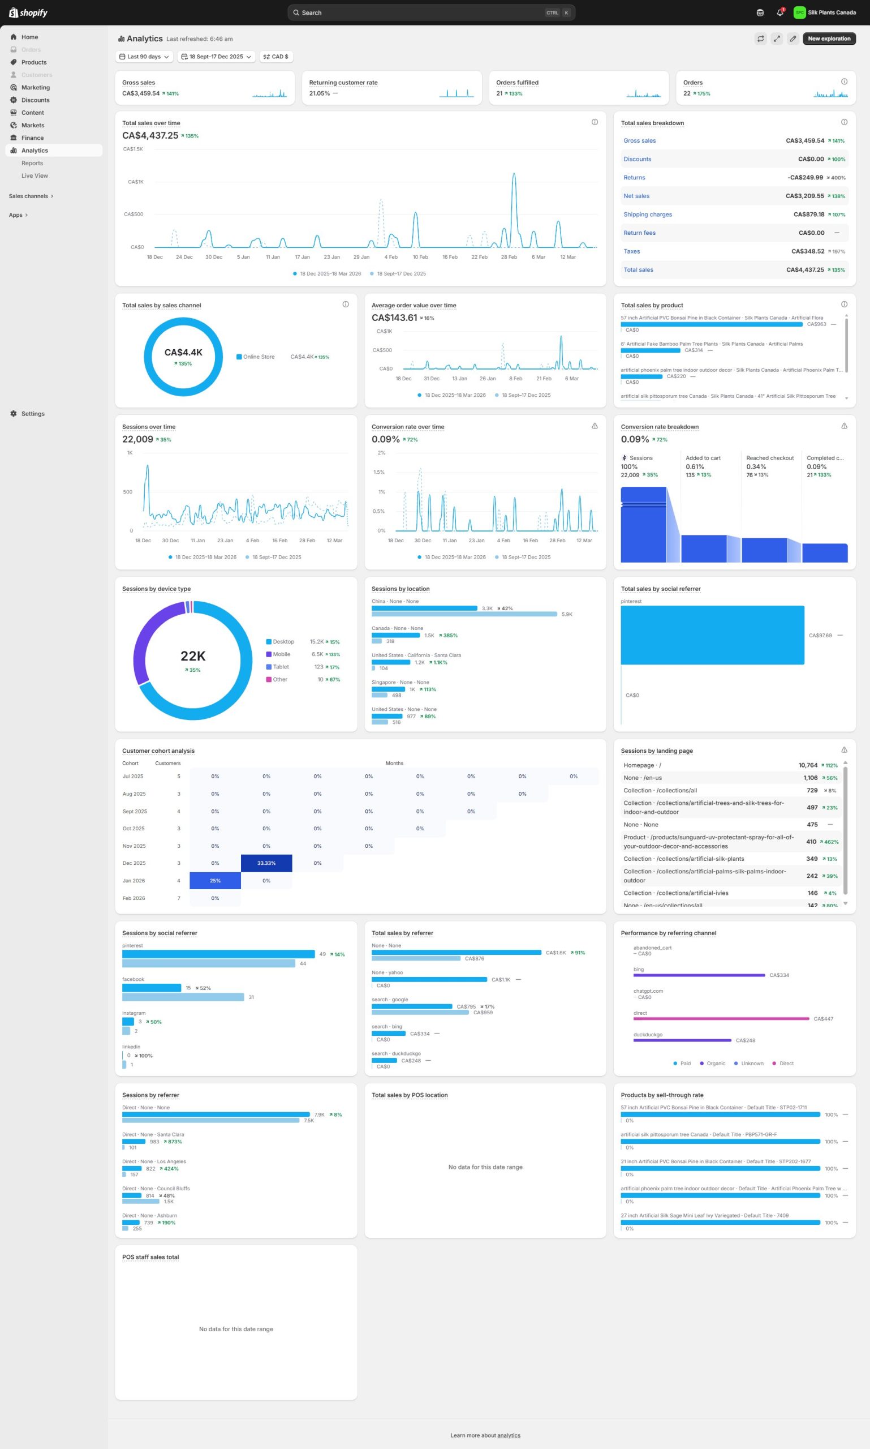Open the 18 Sept–17 Dec 2025 comparison dropdown
Viewport: 870px width, 1449px height.
(216, 57)
